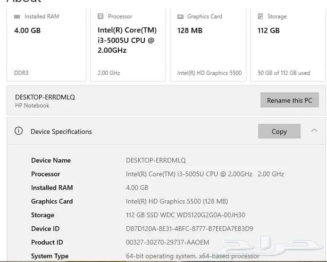Click the Device Specifications header title
Viewport: 327px width, 262px height.
point(61,131)
